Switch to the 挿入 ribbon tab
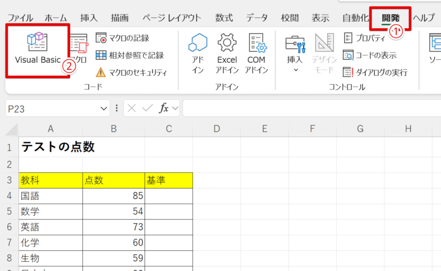 [89, 18]
